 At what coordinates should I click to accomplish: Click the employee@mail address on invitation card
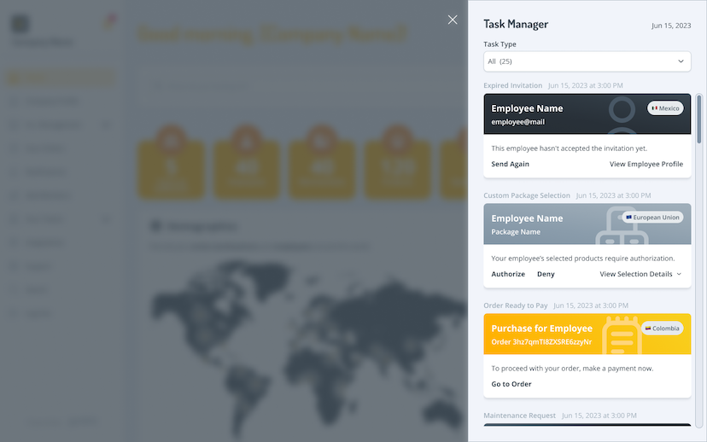517,122
